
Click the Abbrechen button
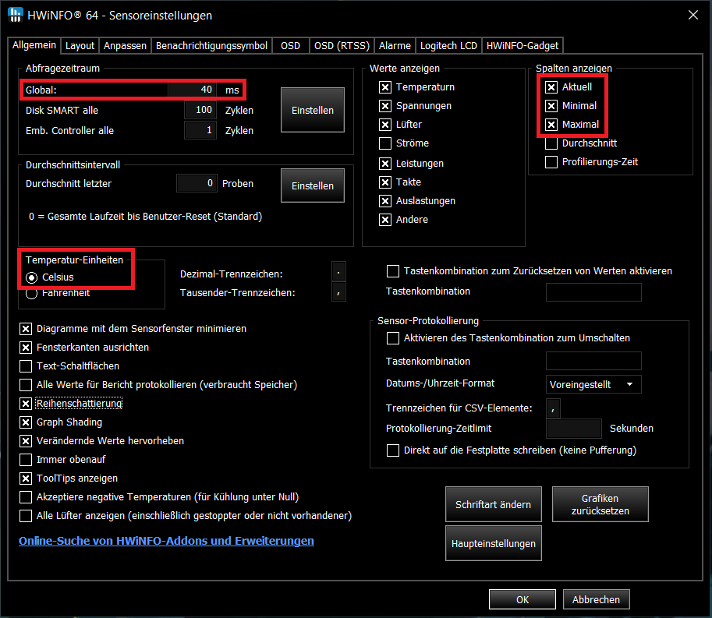pyautogui.click(x=596, y=599)
